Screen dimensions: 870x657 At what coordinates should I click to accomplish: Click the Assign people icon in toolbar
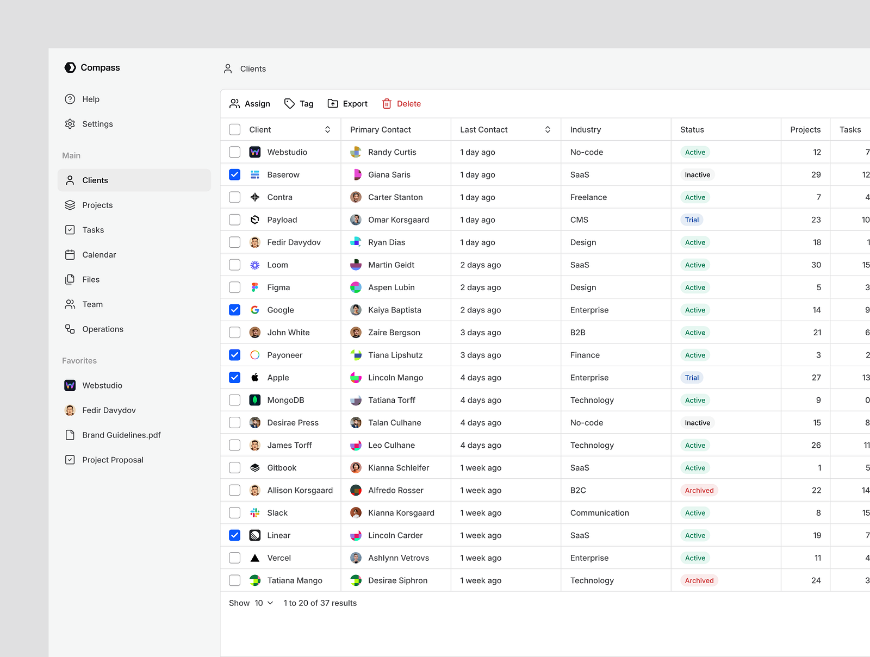tap(235, 104)
